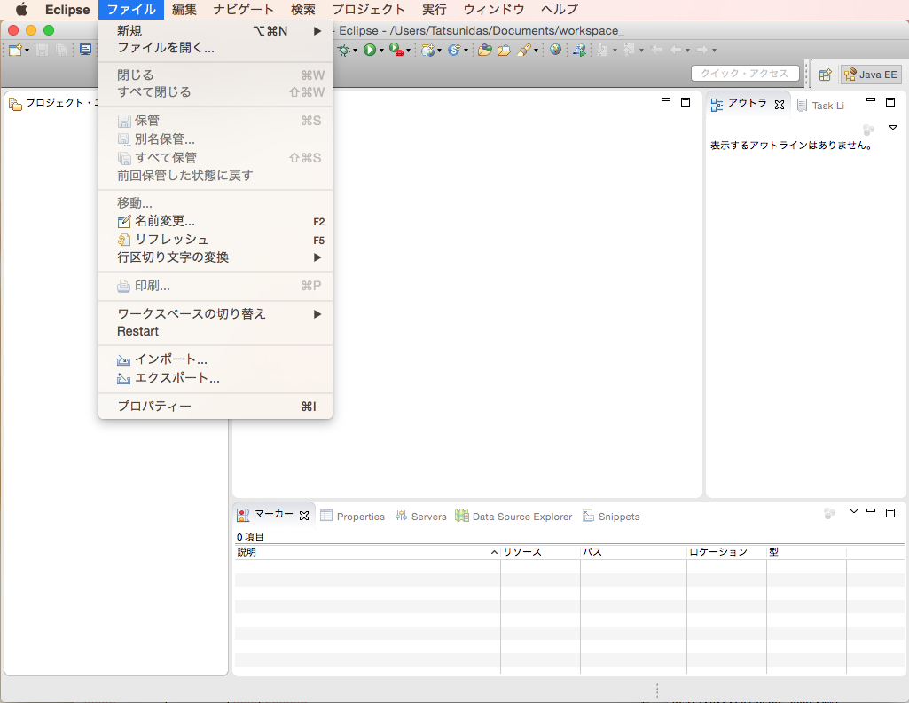Select the プロジェクト・エクスプローラー view tab
Image resolution: width=909 pixels, height=703 pixels.
click(x=54, y=103)
